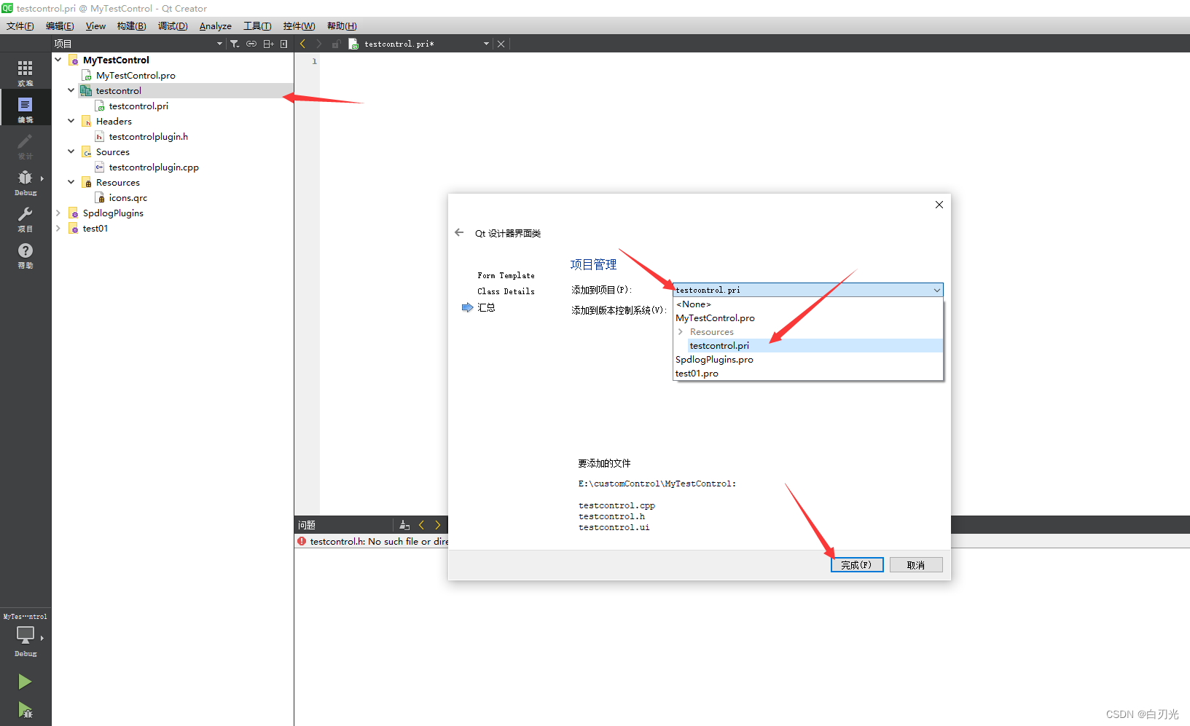Screen dimensions: 1190x726
Task: Open the 工具(T) menu
Action: click(257, 25)
